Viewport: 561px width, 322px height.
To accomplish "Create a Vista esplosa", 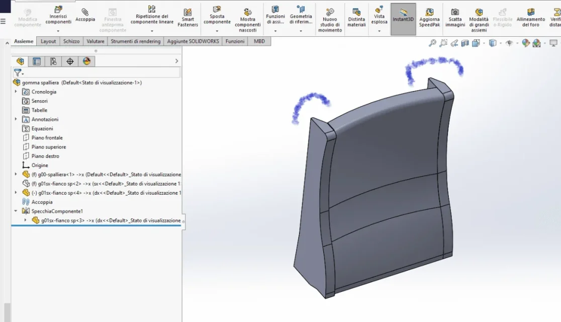I will pyautogui.click(x=379, y=15).
